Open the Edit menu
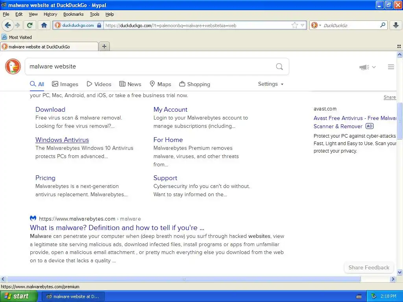 point(19,14)
